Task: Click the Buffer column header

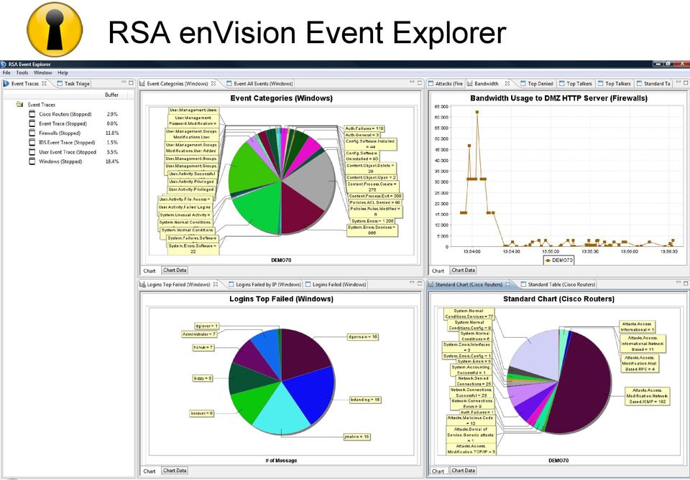Action: click(112, 95)
